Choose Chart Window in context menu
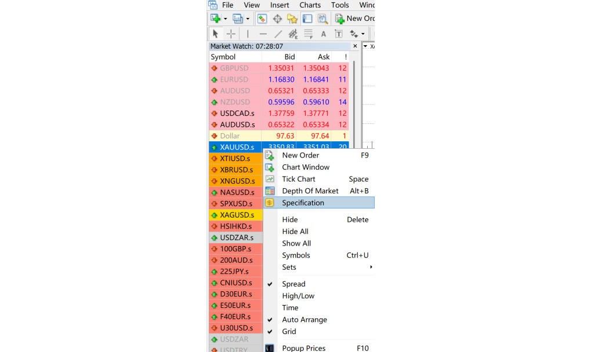The image size is (591, 352). [x=319, y=167]
